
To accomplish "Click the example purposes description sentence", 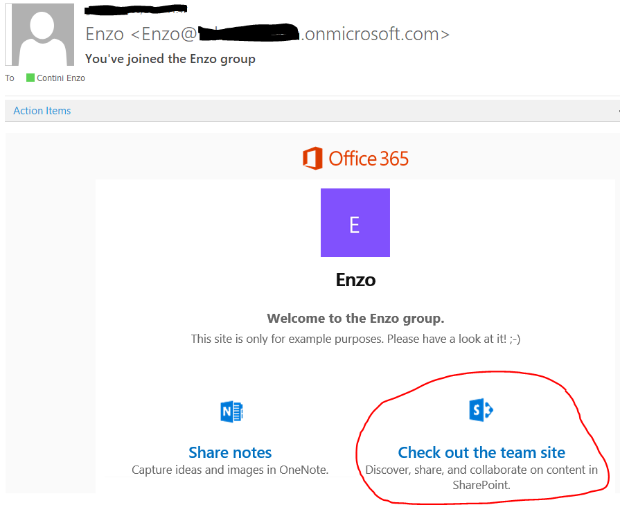I will coord(355,339).
